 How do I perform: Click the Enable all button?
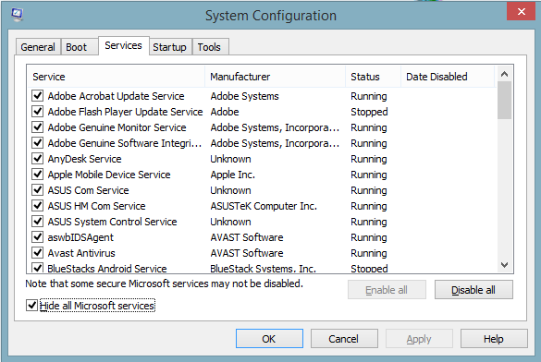click(387, 290)
